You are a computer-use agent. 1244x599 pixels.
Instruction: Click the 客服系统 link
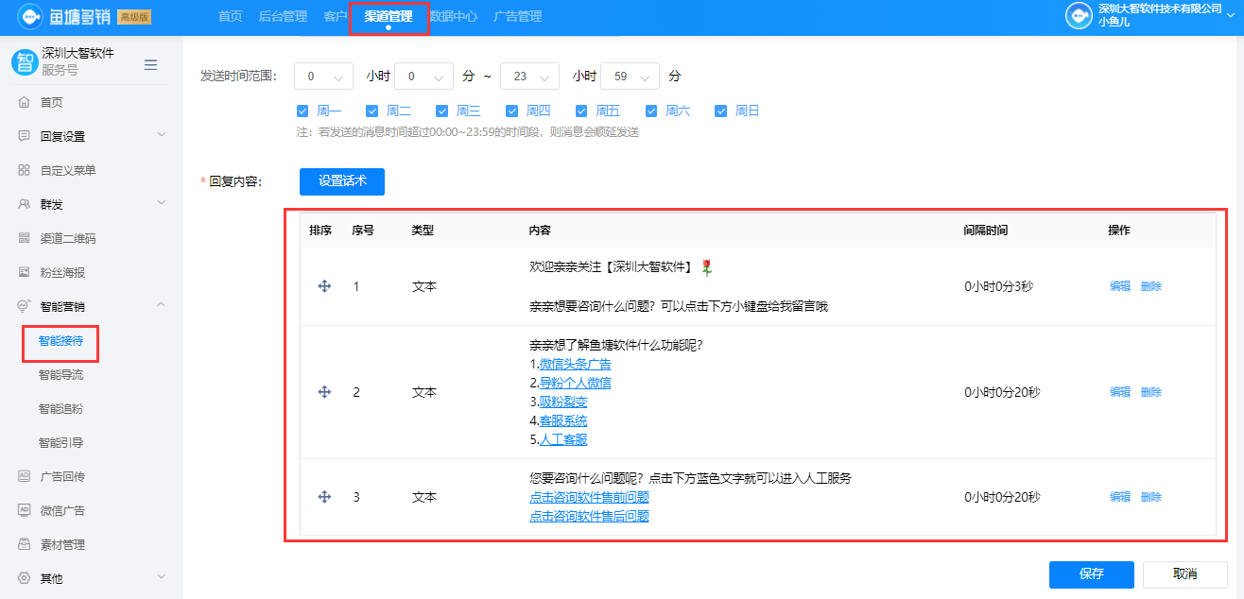coord(563,420)
